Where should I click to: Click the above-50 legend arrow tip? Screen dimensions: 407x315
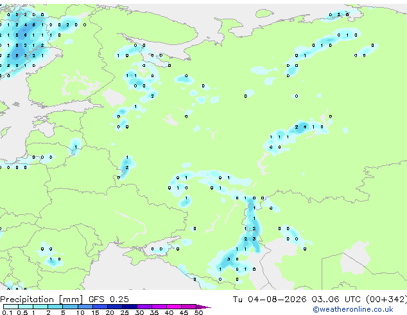pyautogui.click(x=203, y=307)
